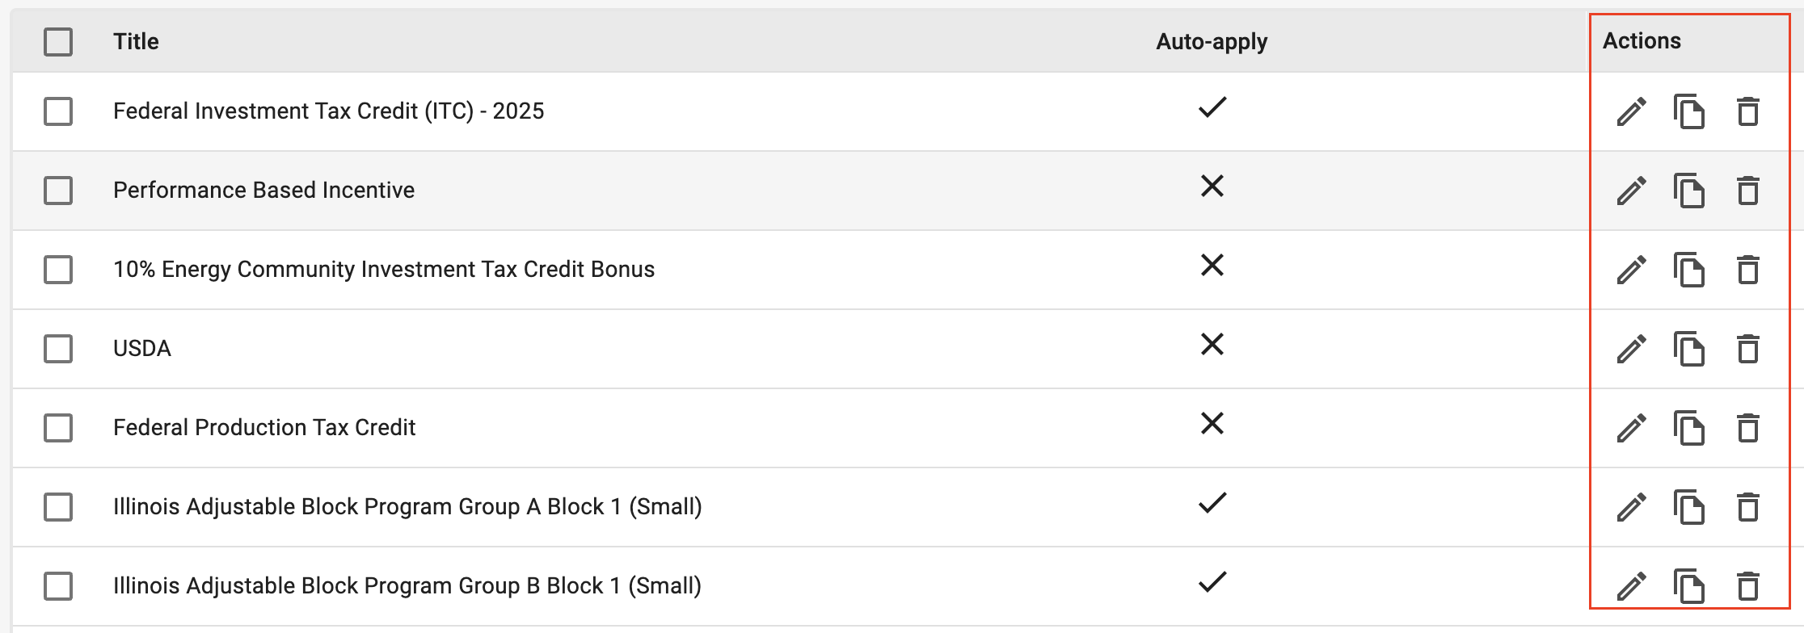This screenshot has height=633, width=1804.
Task: Copy the Federal Production Tax Credit row
Action: [1689, 428]
